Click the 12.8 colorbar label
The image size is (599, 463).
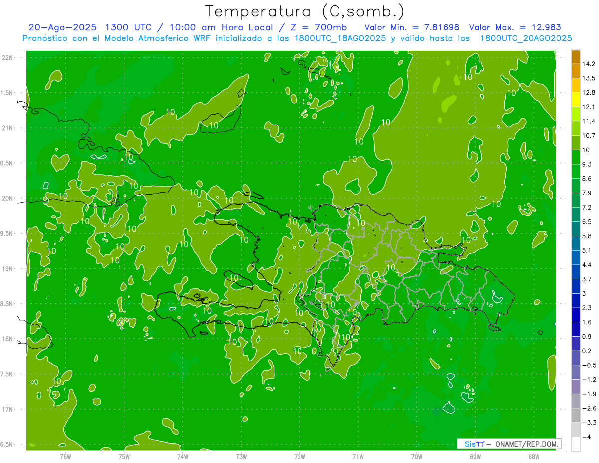589,93
